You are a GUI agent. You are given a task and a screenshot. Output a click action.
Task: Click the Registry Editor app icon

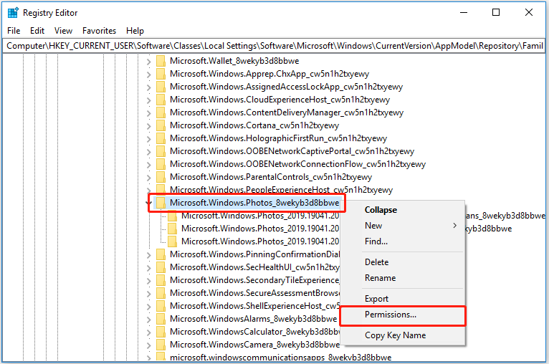[x=13, y=13]
